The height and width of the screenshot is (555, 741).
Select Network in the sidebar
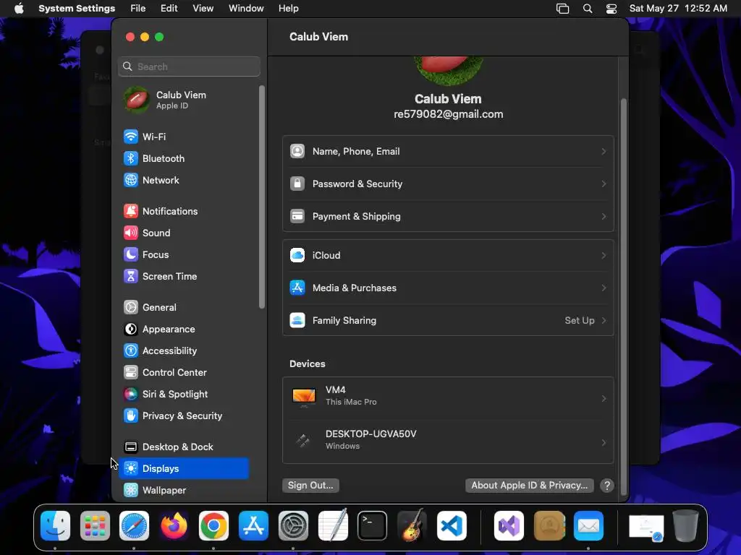tap(183, 180)
